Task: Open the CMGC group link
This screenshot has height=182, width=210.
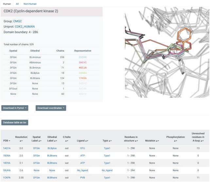Action: pos(17,21)
